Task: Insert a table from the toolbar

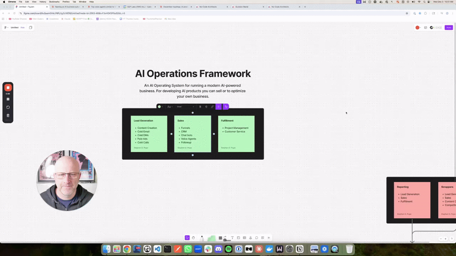Action: 244,238
